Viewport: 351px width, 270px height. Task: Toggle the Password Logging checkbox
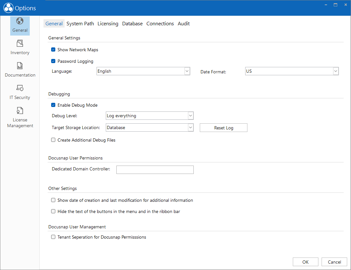pyautogui.click(x=53, y=61)
